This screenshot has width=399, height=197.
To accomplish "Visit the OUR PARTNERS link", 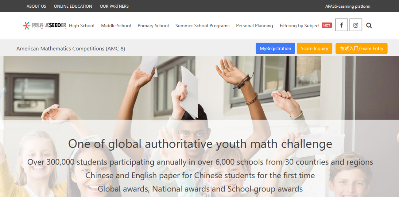I will pyautogui.click(x=114, y=6).
